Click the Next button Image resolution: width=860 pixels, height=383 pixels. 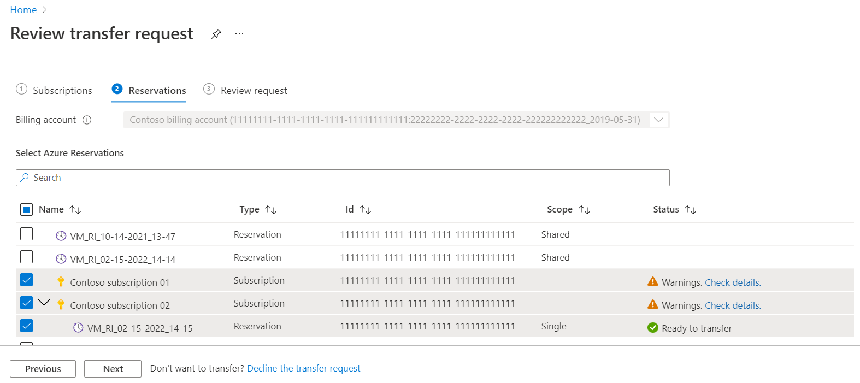[x=113, y=369]
